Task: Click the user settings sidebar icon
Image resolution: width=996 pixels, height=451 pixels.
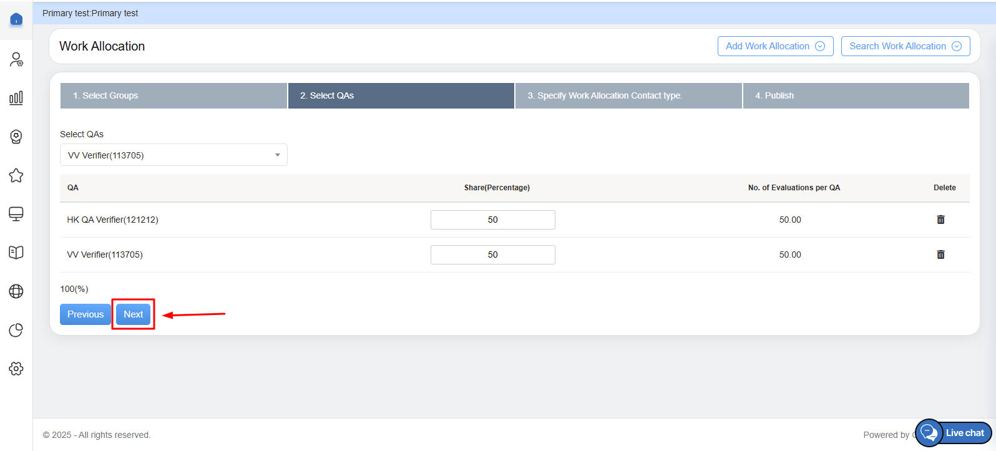Action: click(x=16, y=59)
